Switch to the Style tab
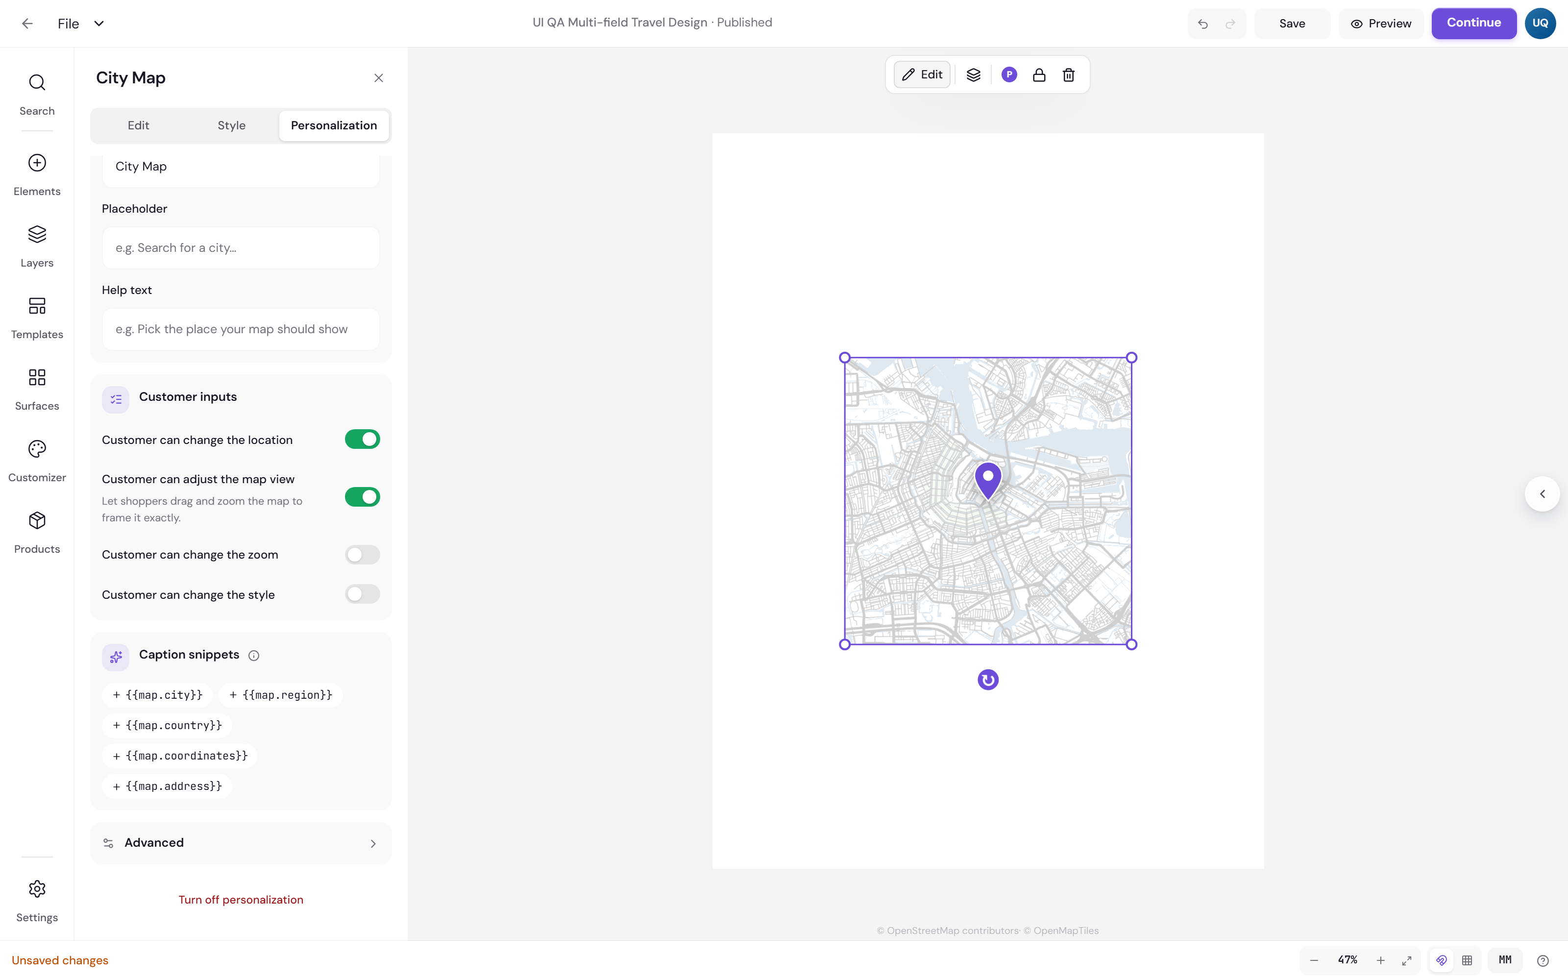1568x980 pixels. click(231, 126)
